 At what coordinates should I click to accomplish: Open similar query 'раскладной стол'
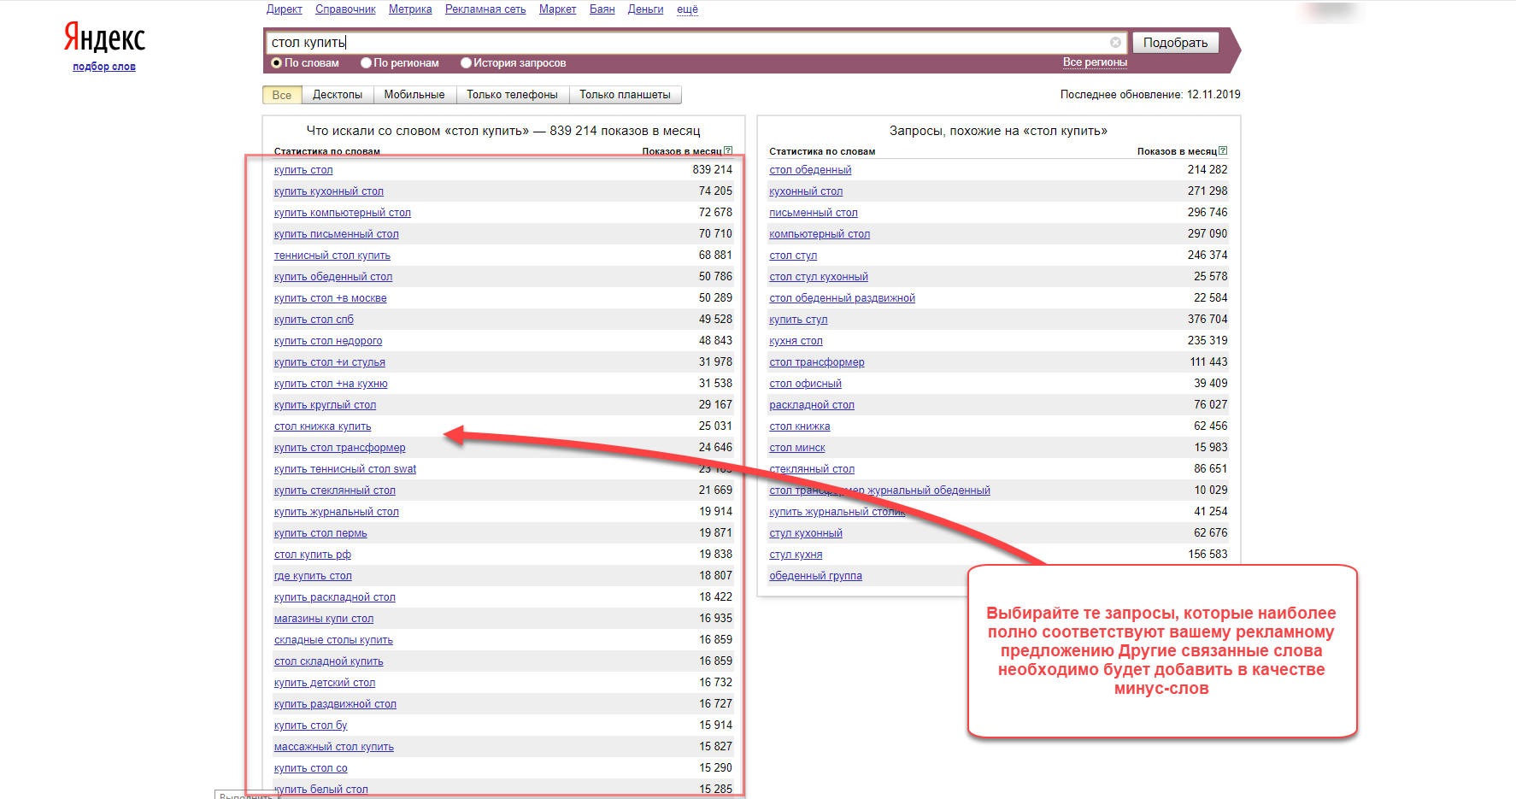point(812,405)
